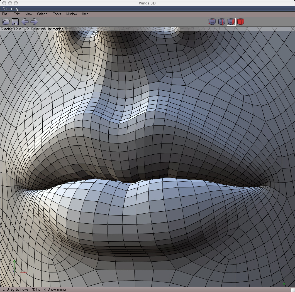
Task: Enable Body selection mode red cube
Action: tap(241, 22)
